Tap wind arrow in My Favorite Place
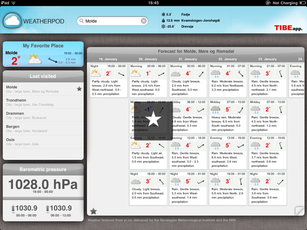The width and height of the screenshot is (307, 230). pos(53,60)
